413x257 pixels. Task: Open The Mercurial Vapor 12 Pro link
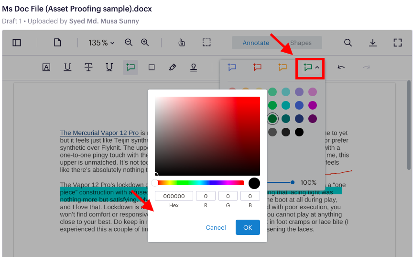point(99,133)
